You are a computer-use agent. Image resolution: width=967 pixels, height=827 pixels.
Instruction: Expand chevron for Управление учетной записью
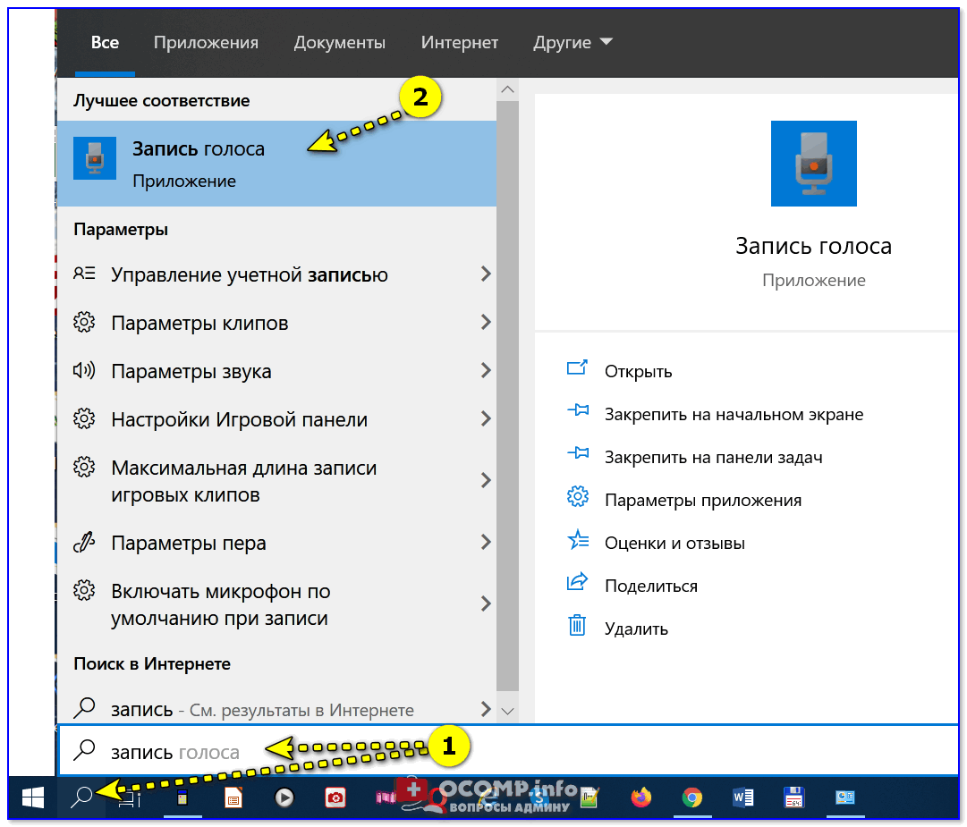coord(486,274)
